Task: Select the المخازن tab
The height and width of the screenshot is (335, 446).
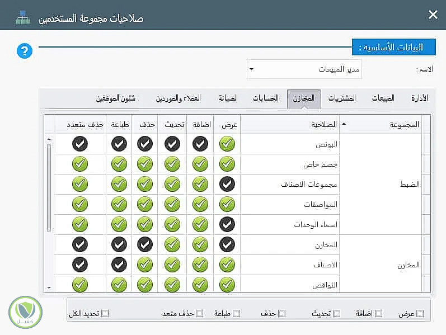Action: 304,98
